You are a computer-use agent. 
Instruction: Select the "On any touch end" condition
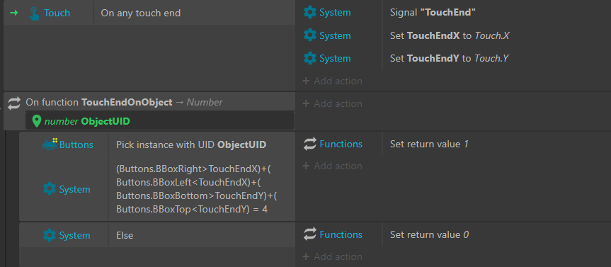195,13
